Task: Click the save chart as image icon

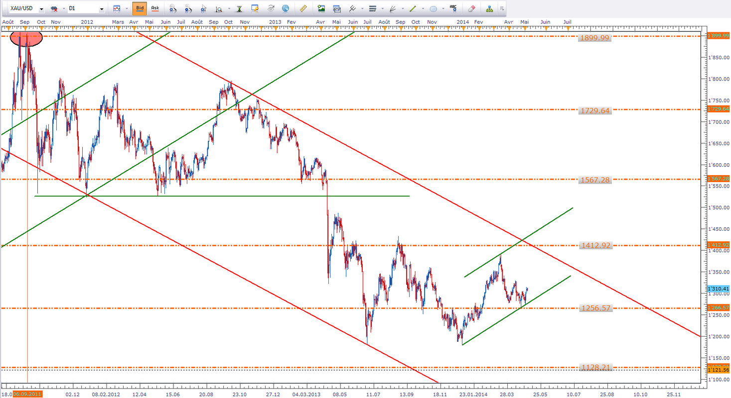Action: coord(321,8)
